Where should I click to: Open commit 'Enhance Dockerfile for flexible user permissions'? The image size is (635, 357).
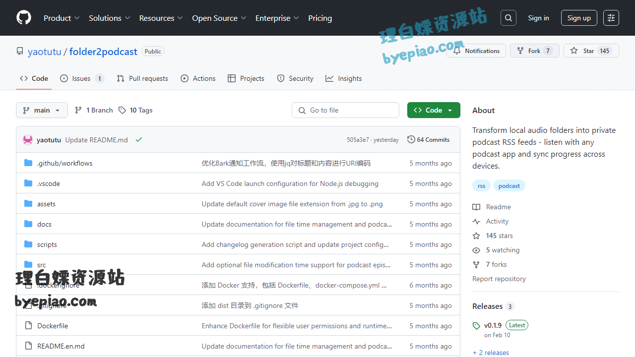(297, 326)
